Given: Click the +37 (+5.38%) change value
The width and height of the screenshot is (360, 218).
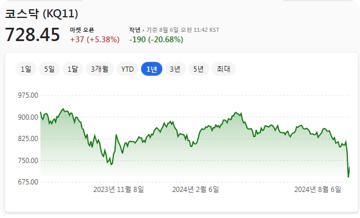Looking at the screenshot, I should tap(95, 39).
